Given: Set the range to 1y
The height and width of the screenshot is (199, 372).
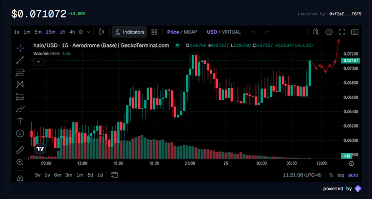Looking at the screenshot, I should coord(48,175).
